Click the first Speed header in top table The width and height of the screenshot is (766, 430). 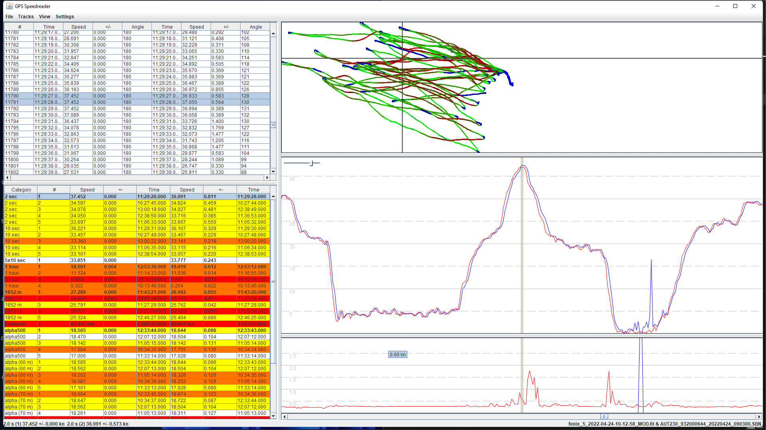(x=78, y=27)
